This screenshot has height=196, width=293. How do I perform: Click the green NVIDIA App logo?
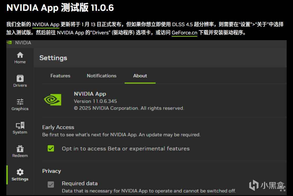53,100
